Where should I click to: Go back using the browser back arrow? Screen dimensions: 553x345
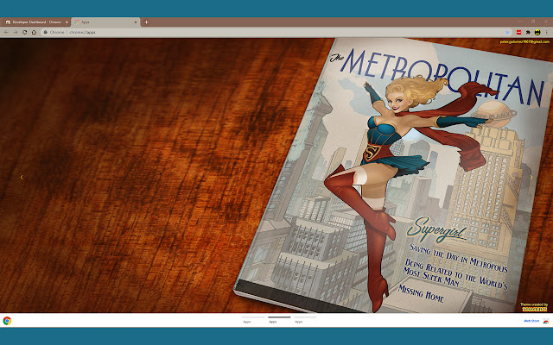(x=6, y=32)
